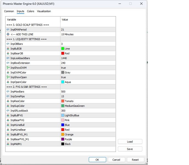
Task: Edit the InpLookbackBars value 1440
Action: point(64,58)
